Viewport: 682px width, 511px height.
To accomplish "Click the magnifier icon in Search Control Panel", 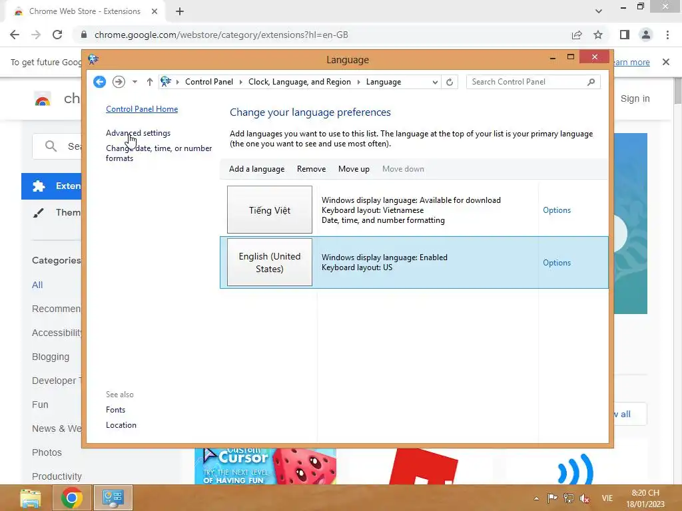I will (591, 82).
